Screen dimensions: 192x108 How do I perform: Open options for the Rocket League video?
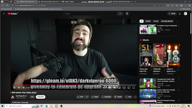(178, 90)
